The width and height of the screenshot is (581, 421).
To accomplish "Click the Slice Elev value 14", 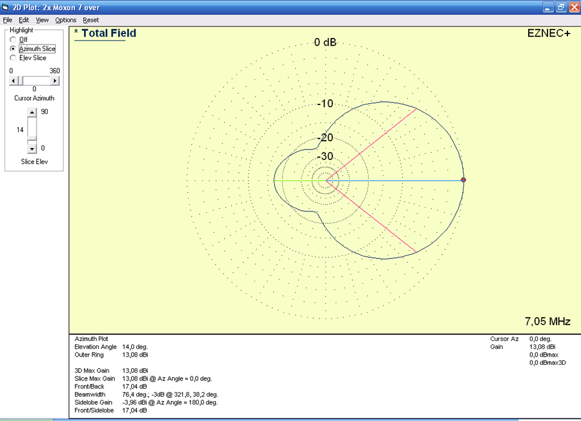I will pyautogui.click(x=20, y=130).
